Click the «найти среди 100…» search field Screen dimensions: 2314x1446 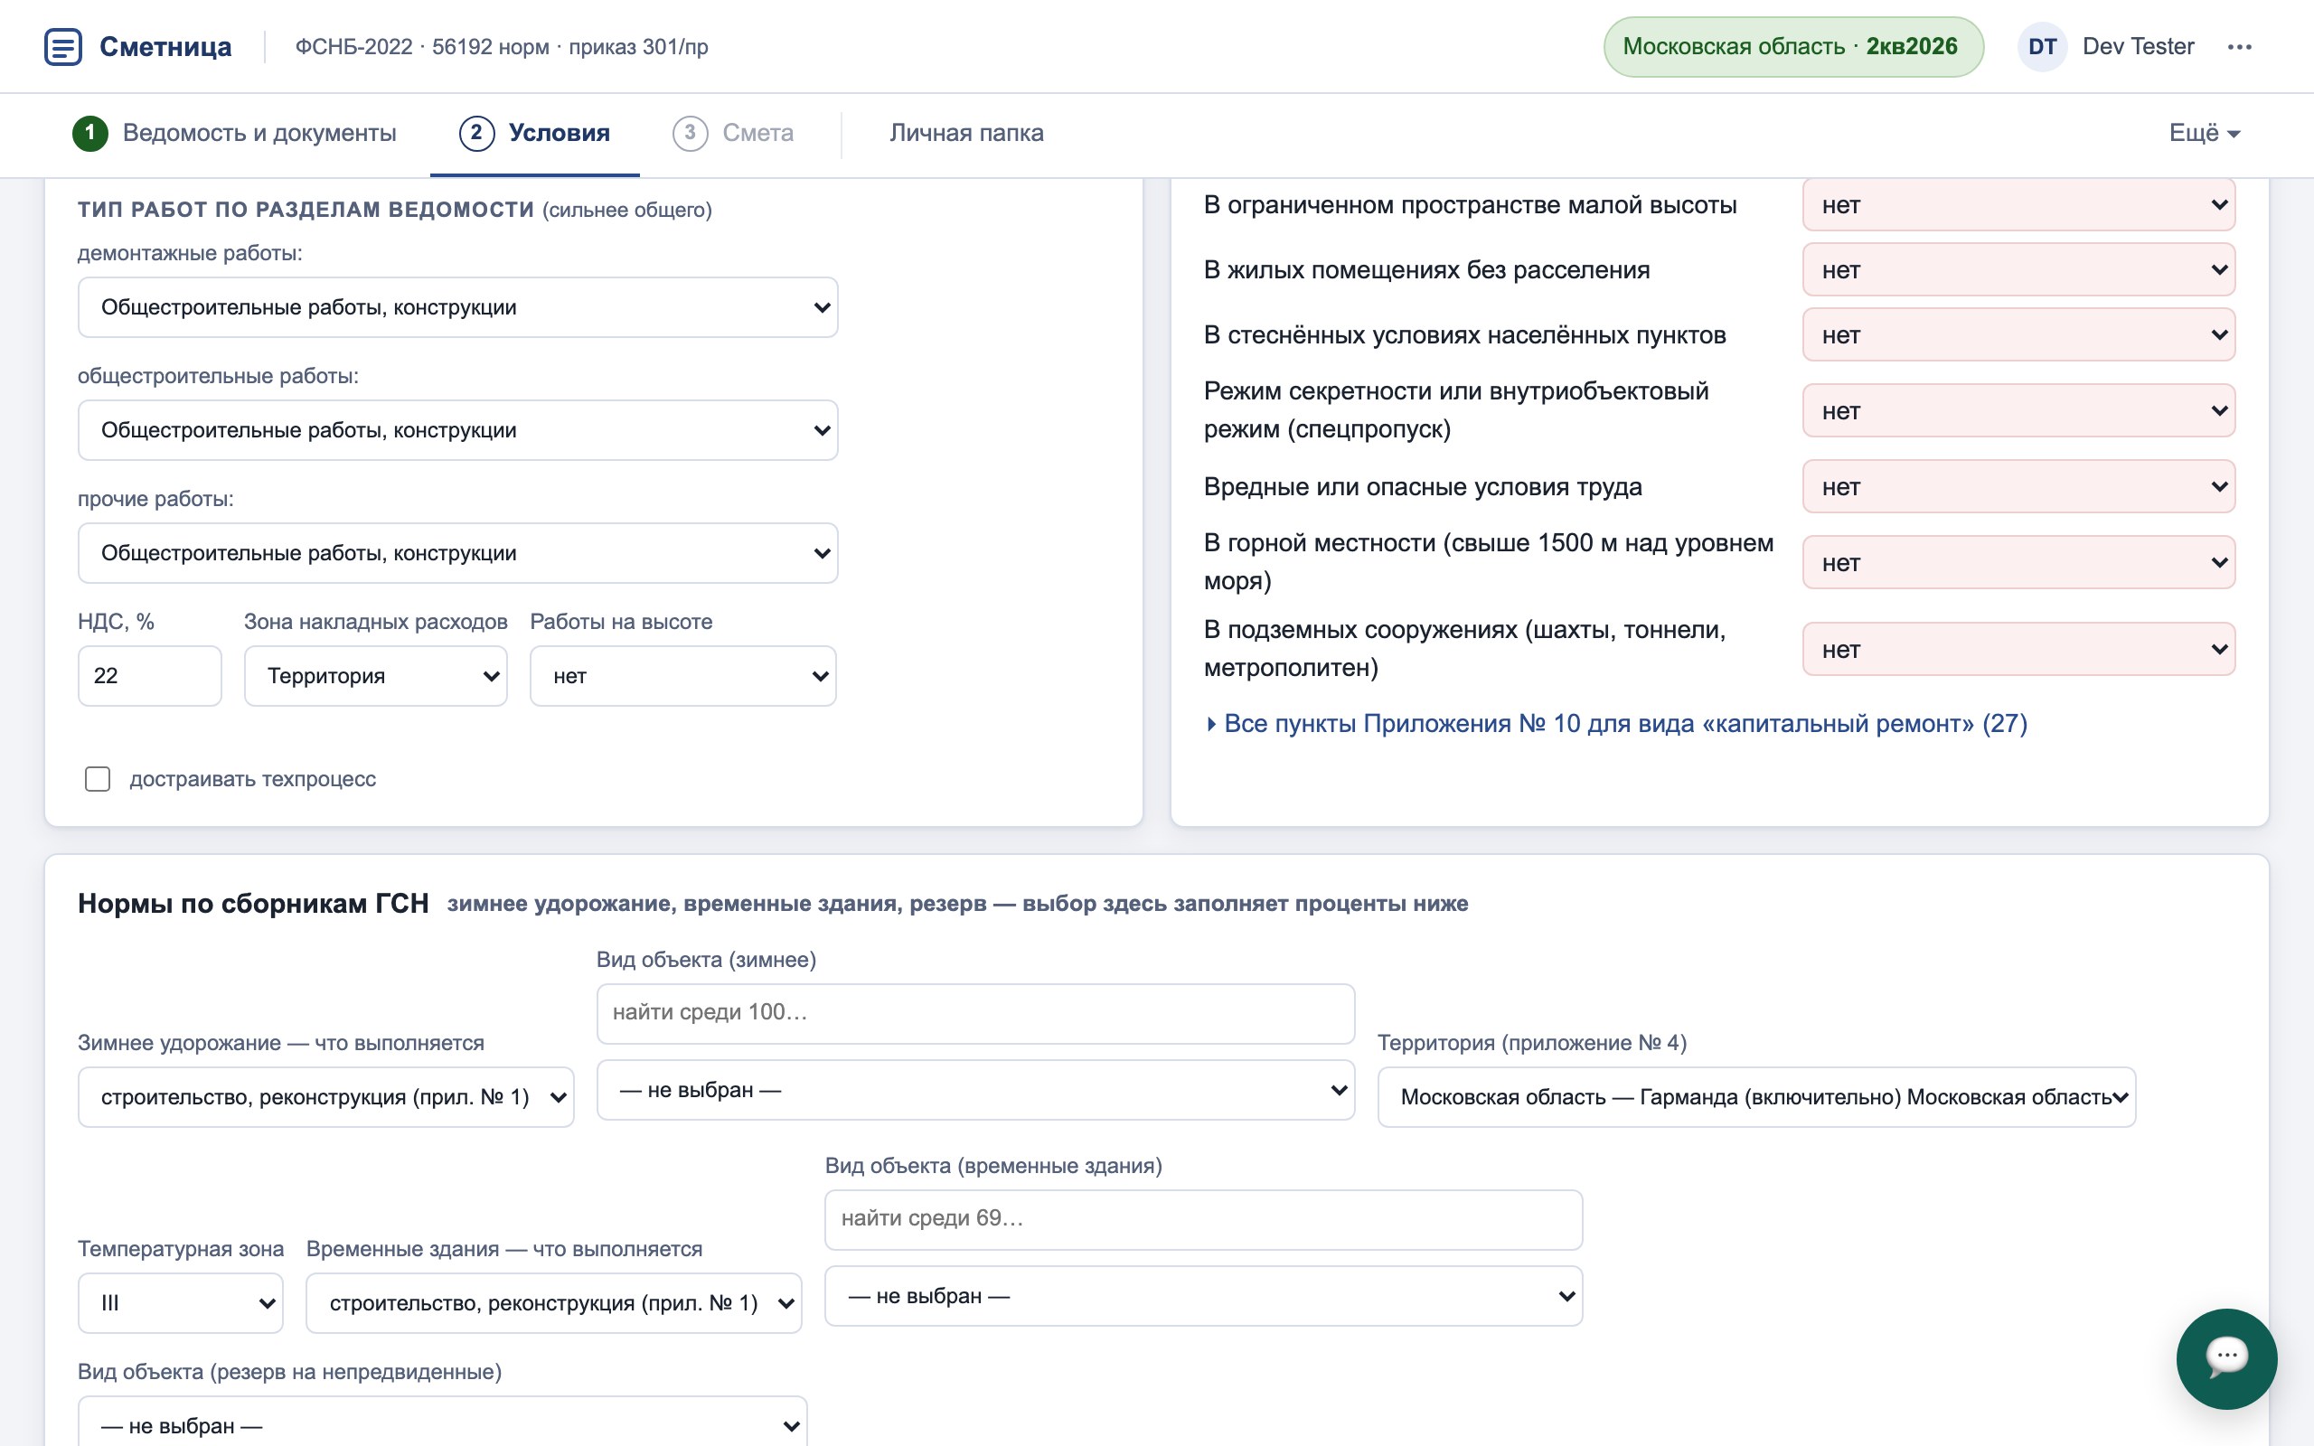pos(975,1013)
